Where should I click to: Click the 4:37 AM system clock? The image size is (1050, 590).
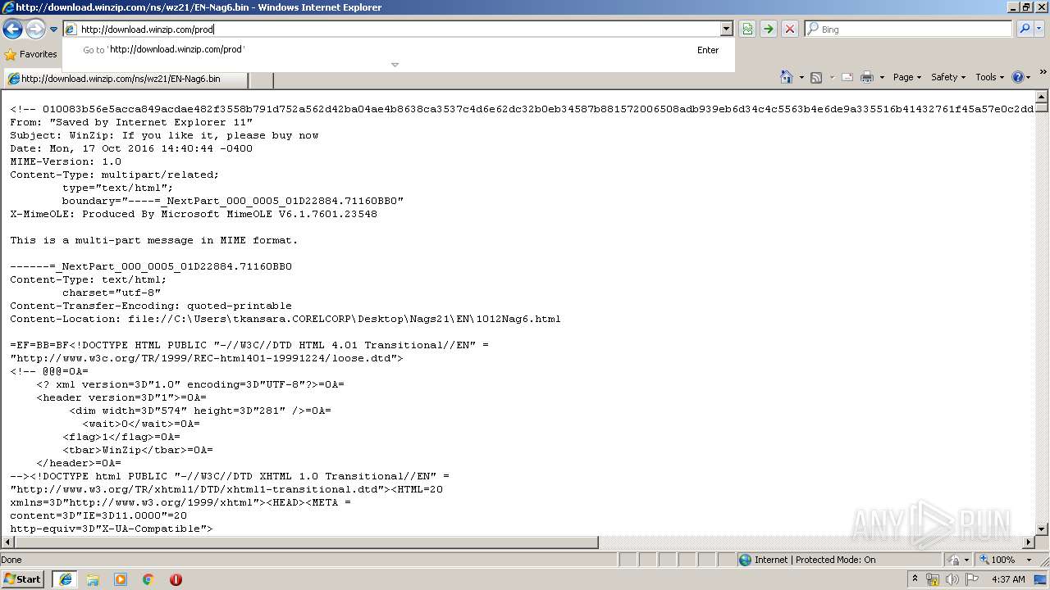tap(1008, 579)
